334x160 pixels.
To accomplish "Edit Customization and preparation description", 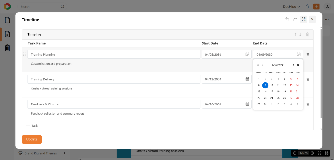I will (x=51, y=64).
